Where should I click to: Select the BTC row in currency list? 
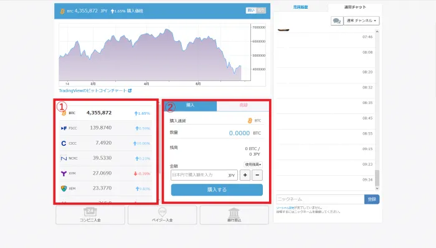(x=106, y=113)
